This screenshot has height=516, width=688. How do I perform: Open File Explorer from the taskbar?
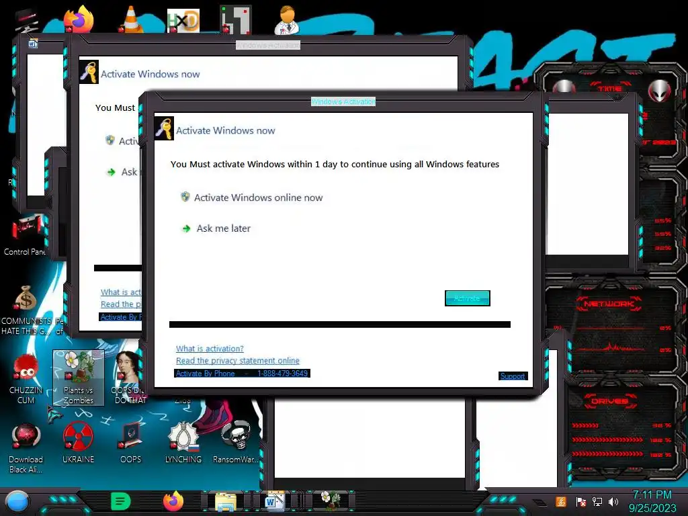(226, 501)
